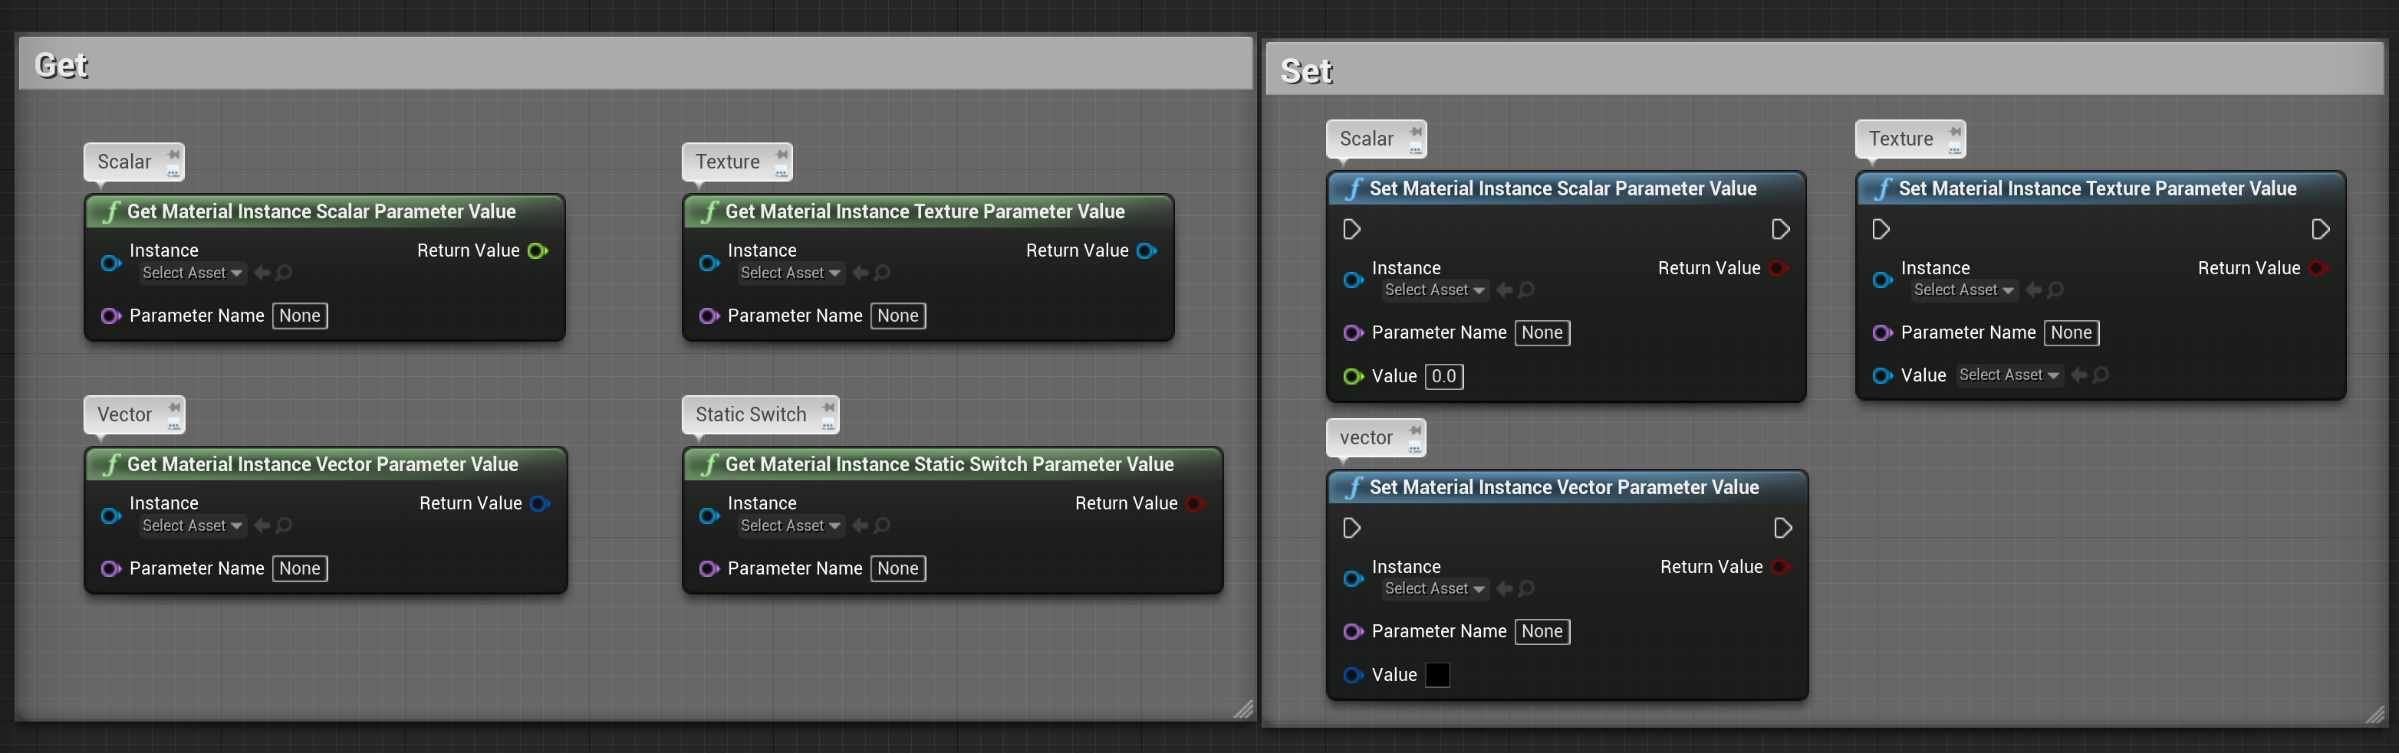Image resolution: width=2399 pixels, height=753 pixels.
Task: Click Return Value pin on Get Vector node
Action: [x=540, y=504]
